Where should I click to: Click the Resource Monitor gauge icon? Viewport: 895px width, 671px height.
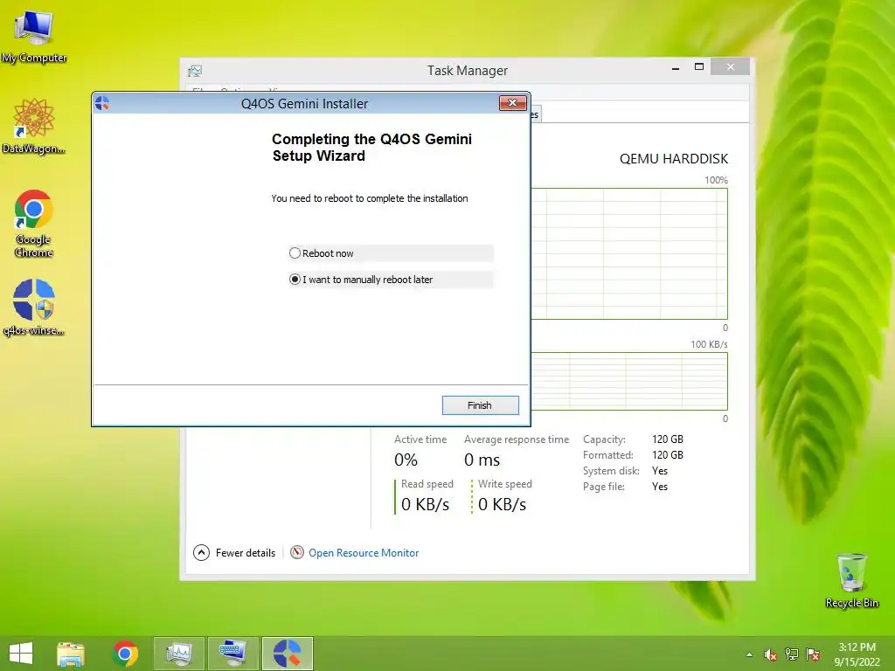(297, 552)
